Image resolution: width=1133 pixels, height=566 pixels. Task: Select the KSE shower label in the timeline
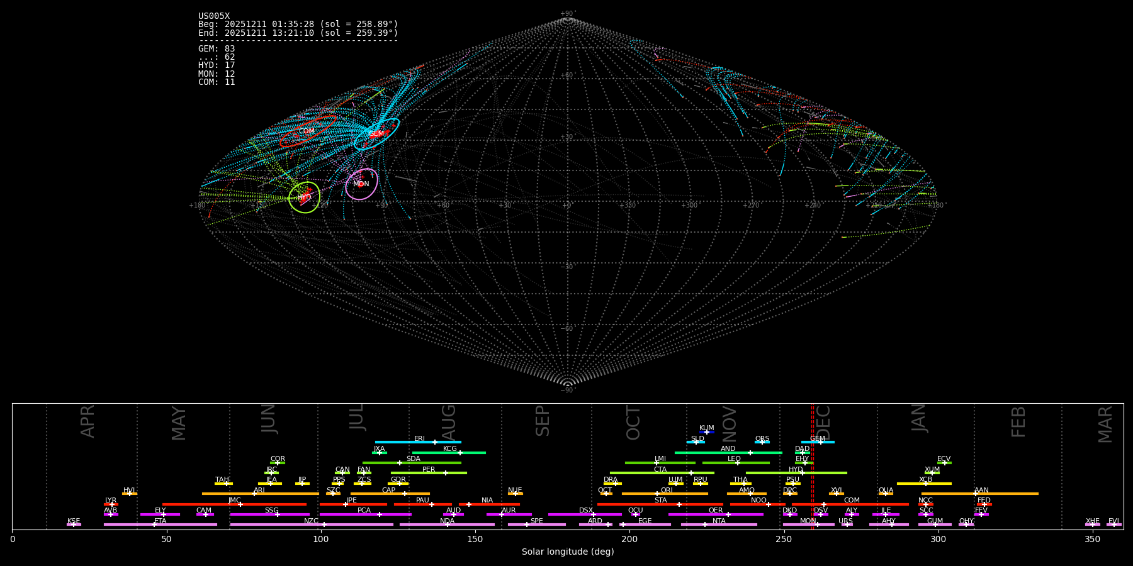pos(74,521)
